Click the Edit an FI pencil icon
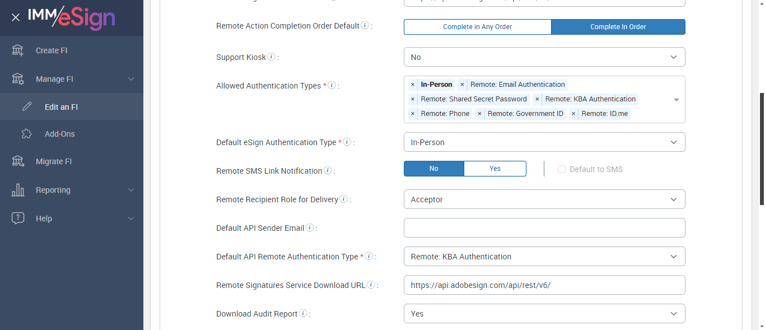Viewport: 765px width, 330px height. pyautogui.click(x=27, y=107)
